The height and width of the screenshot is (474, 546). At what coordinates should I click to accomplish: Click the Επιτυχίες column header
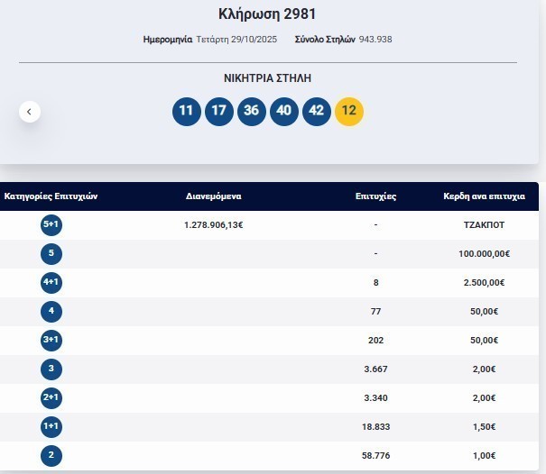click(x=375, y=196)
